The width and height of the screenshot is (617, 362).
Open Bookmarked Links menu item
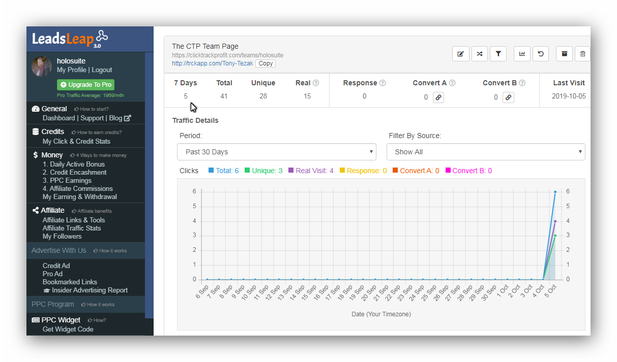[x=70, y=282]
